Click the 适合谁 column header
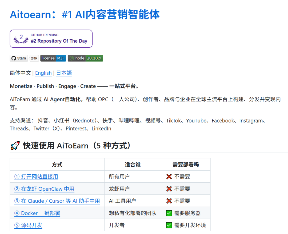 pos(133,165)
